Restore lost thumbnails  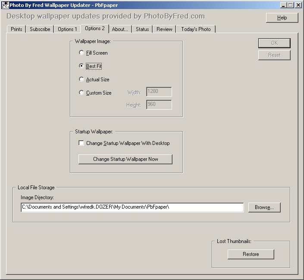point(251,254)
